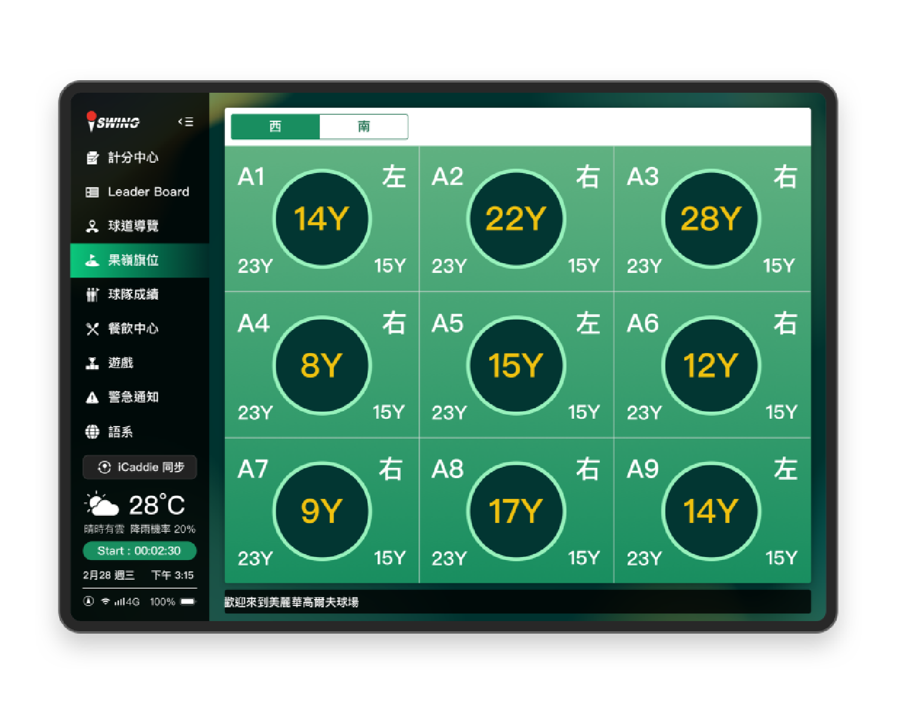This screenshot has width=897, height=718.
Task: Open 語系 language menu item
Action: coord(140,431)
